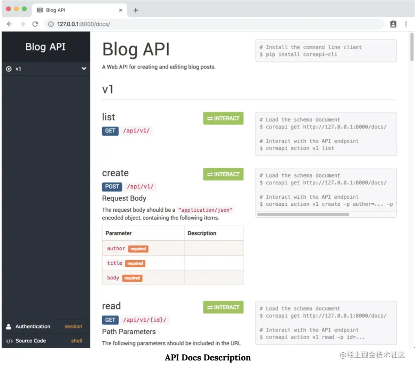Click the /api/v1/ path under create
Image resolution: width=415 pixels, height=369 pixels.
(140, 187)
